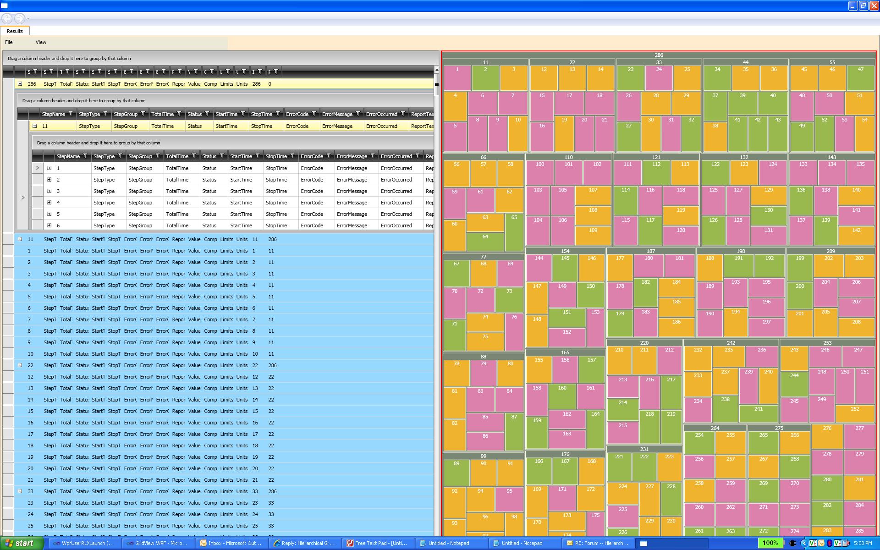Click the forward navigation arrow
Screen dimensions: 880x550
click(20, 18)
